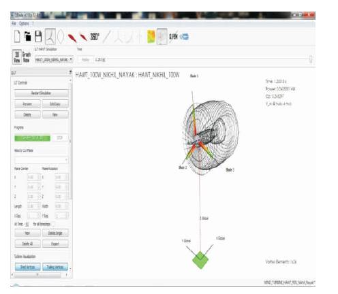
Task: Open the ? help menu
Action: point(33,23)
